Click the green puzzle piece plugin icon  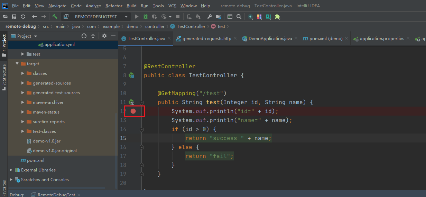[277, 17]
